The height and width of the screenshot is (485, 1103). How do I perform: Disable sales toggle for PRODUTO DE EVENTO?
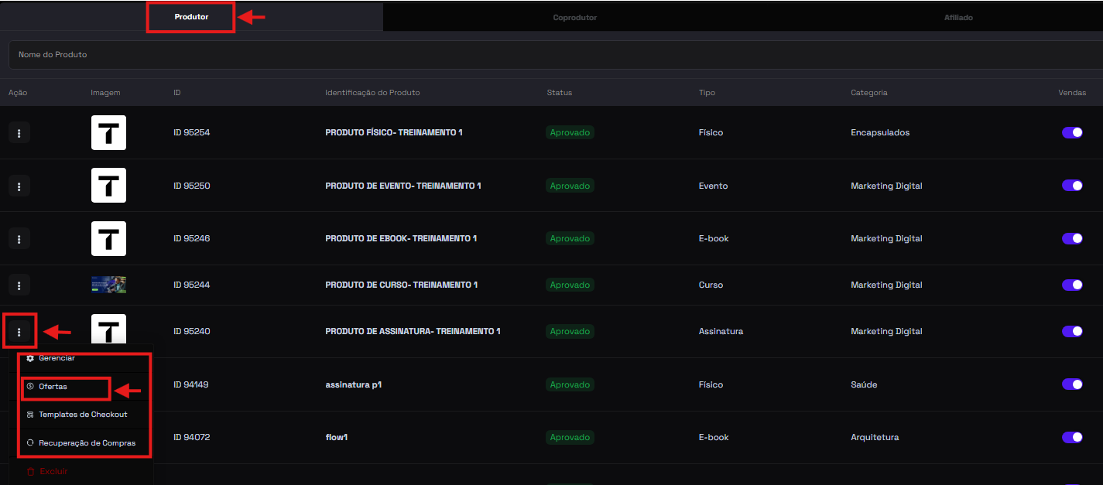click(x=1072, y=186)
